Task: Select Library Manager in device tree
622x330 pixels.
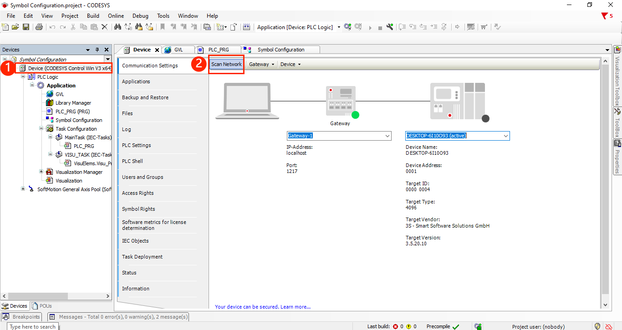Action: pos(73,103)
